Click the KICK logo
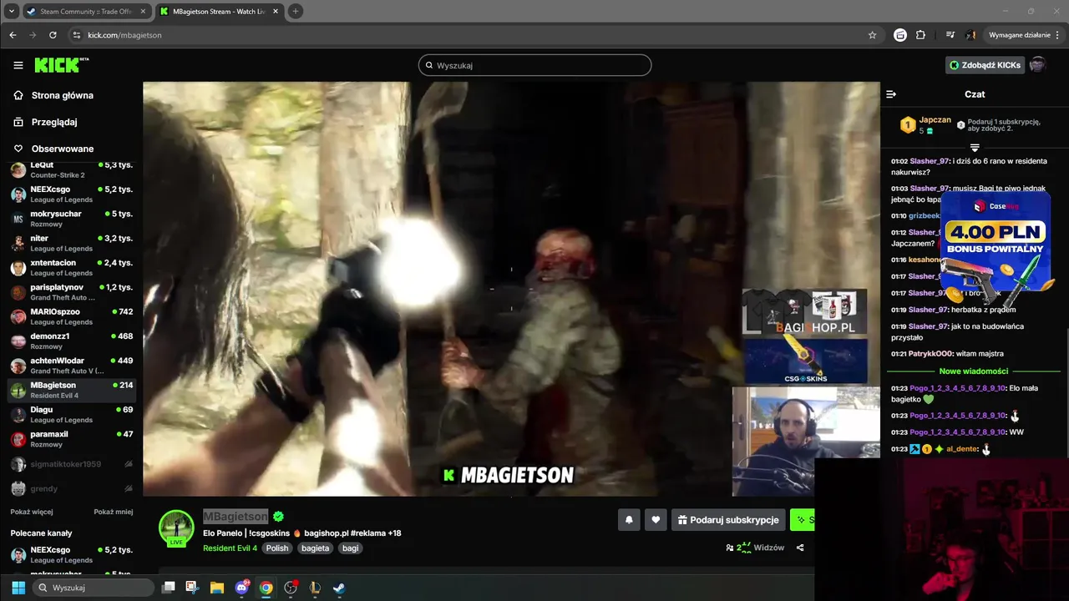 (61, 65)
